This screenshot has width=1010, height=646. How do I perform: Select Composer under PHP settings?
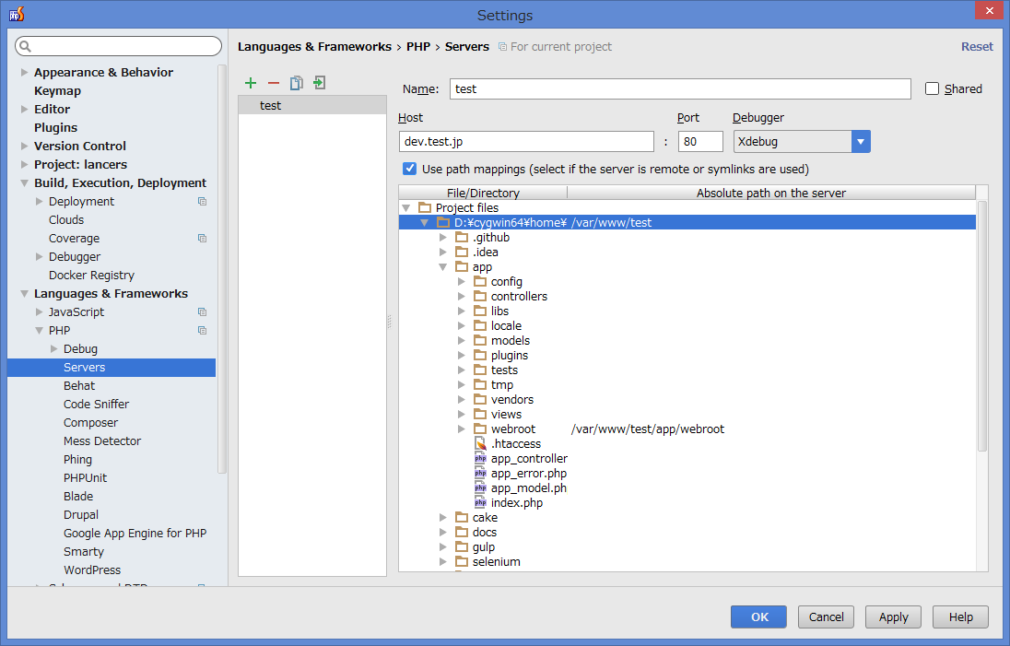click(91, 422)
